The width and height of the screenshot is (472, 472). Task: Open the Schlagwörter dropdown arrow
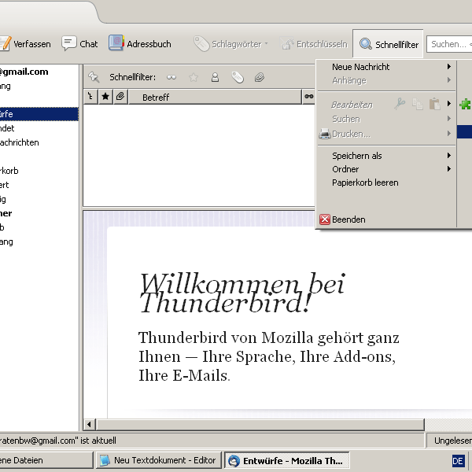[266, 44]
